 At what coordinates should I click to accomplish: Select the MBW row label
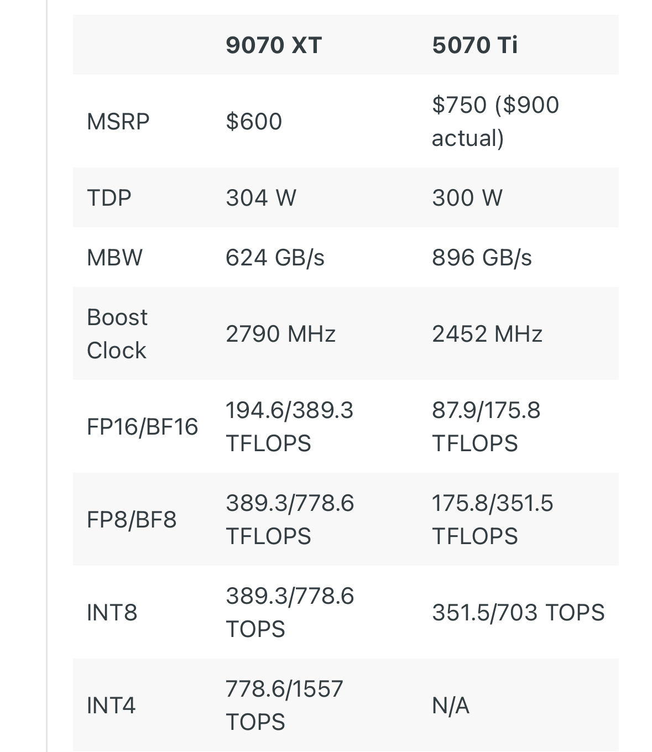click(x=114, y=258)
